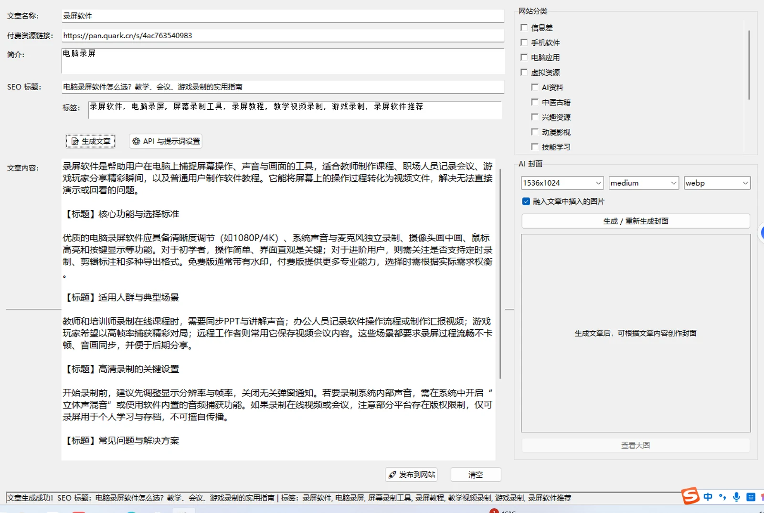764x513 pixels.
Task: Click the 查看大图 button
Action: 636,445
